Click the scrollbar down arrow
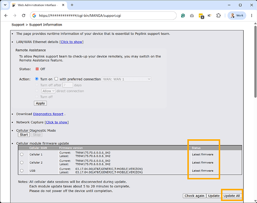 pos(255,201)
